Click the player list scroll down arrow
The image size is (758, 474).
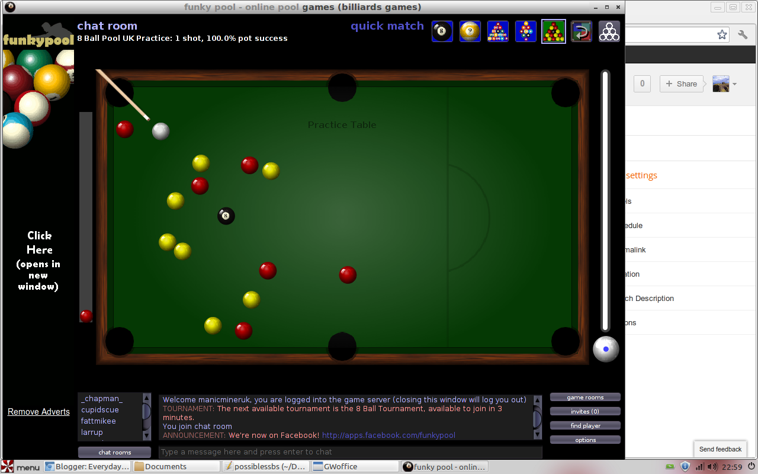tap(147, 435)
